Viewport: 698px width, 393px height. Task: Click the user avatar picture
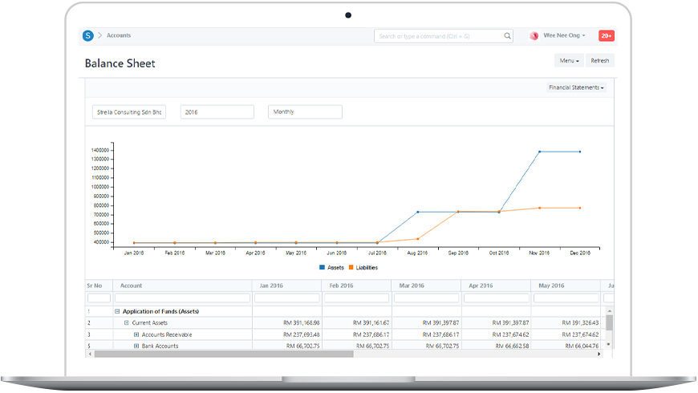click(534, 36)
